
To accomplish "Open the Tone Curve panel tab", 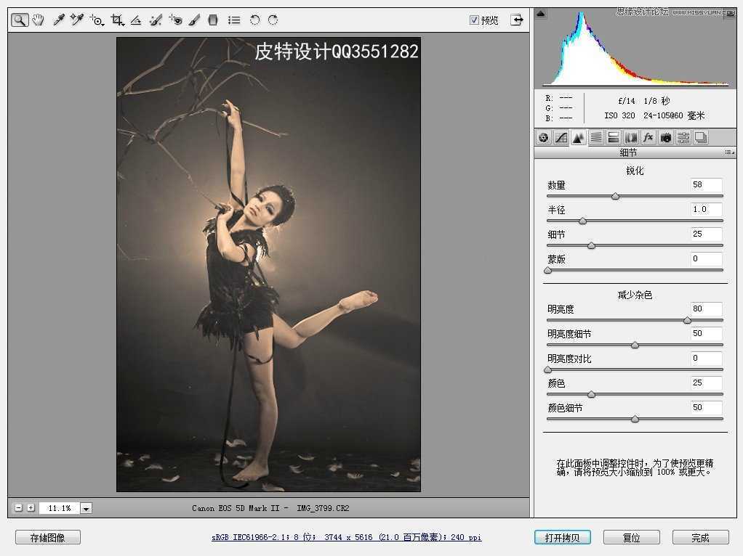I will (x=561, y=138).
